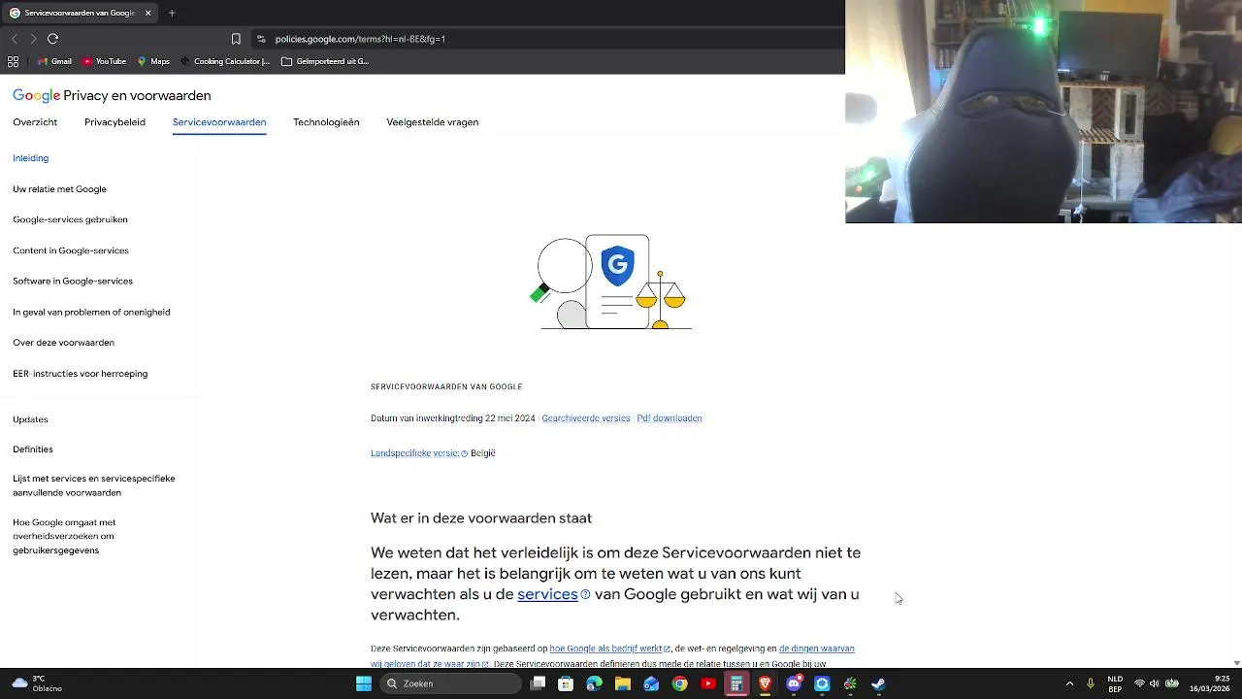Click the Zoeken taskbar search box
This screenshot has width=1242, height=699.
pos(450,683)
